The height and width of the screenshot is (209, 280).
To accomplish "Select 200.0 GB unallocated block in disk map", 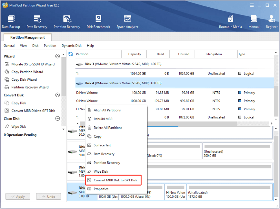I will click(237, 151).
